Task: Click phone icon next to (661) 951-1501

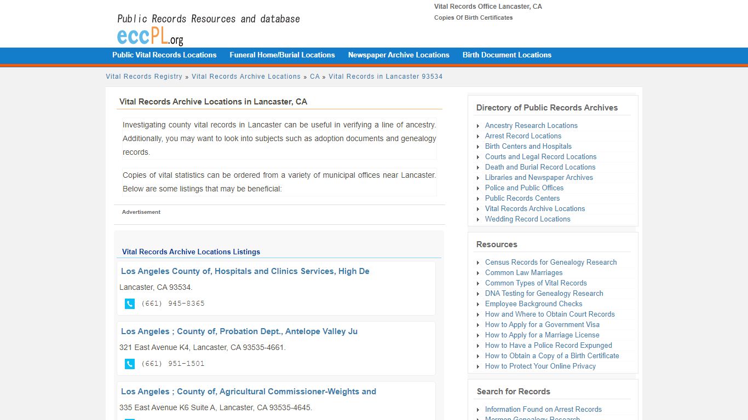Action: coord(130,364)
